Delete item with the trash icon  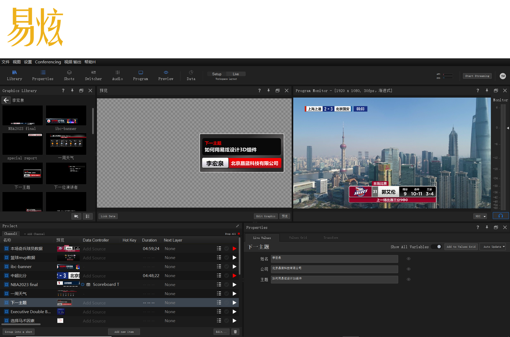[235, 332]
